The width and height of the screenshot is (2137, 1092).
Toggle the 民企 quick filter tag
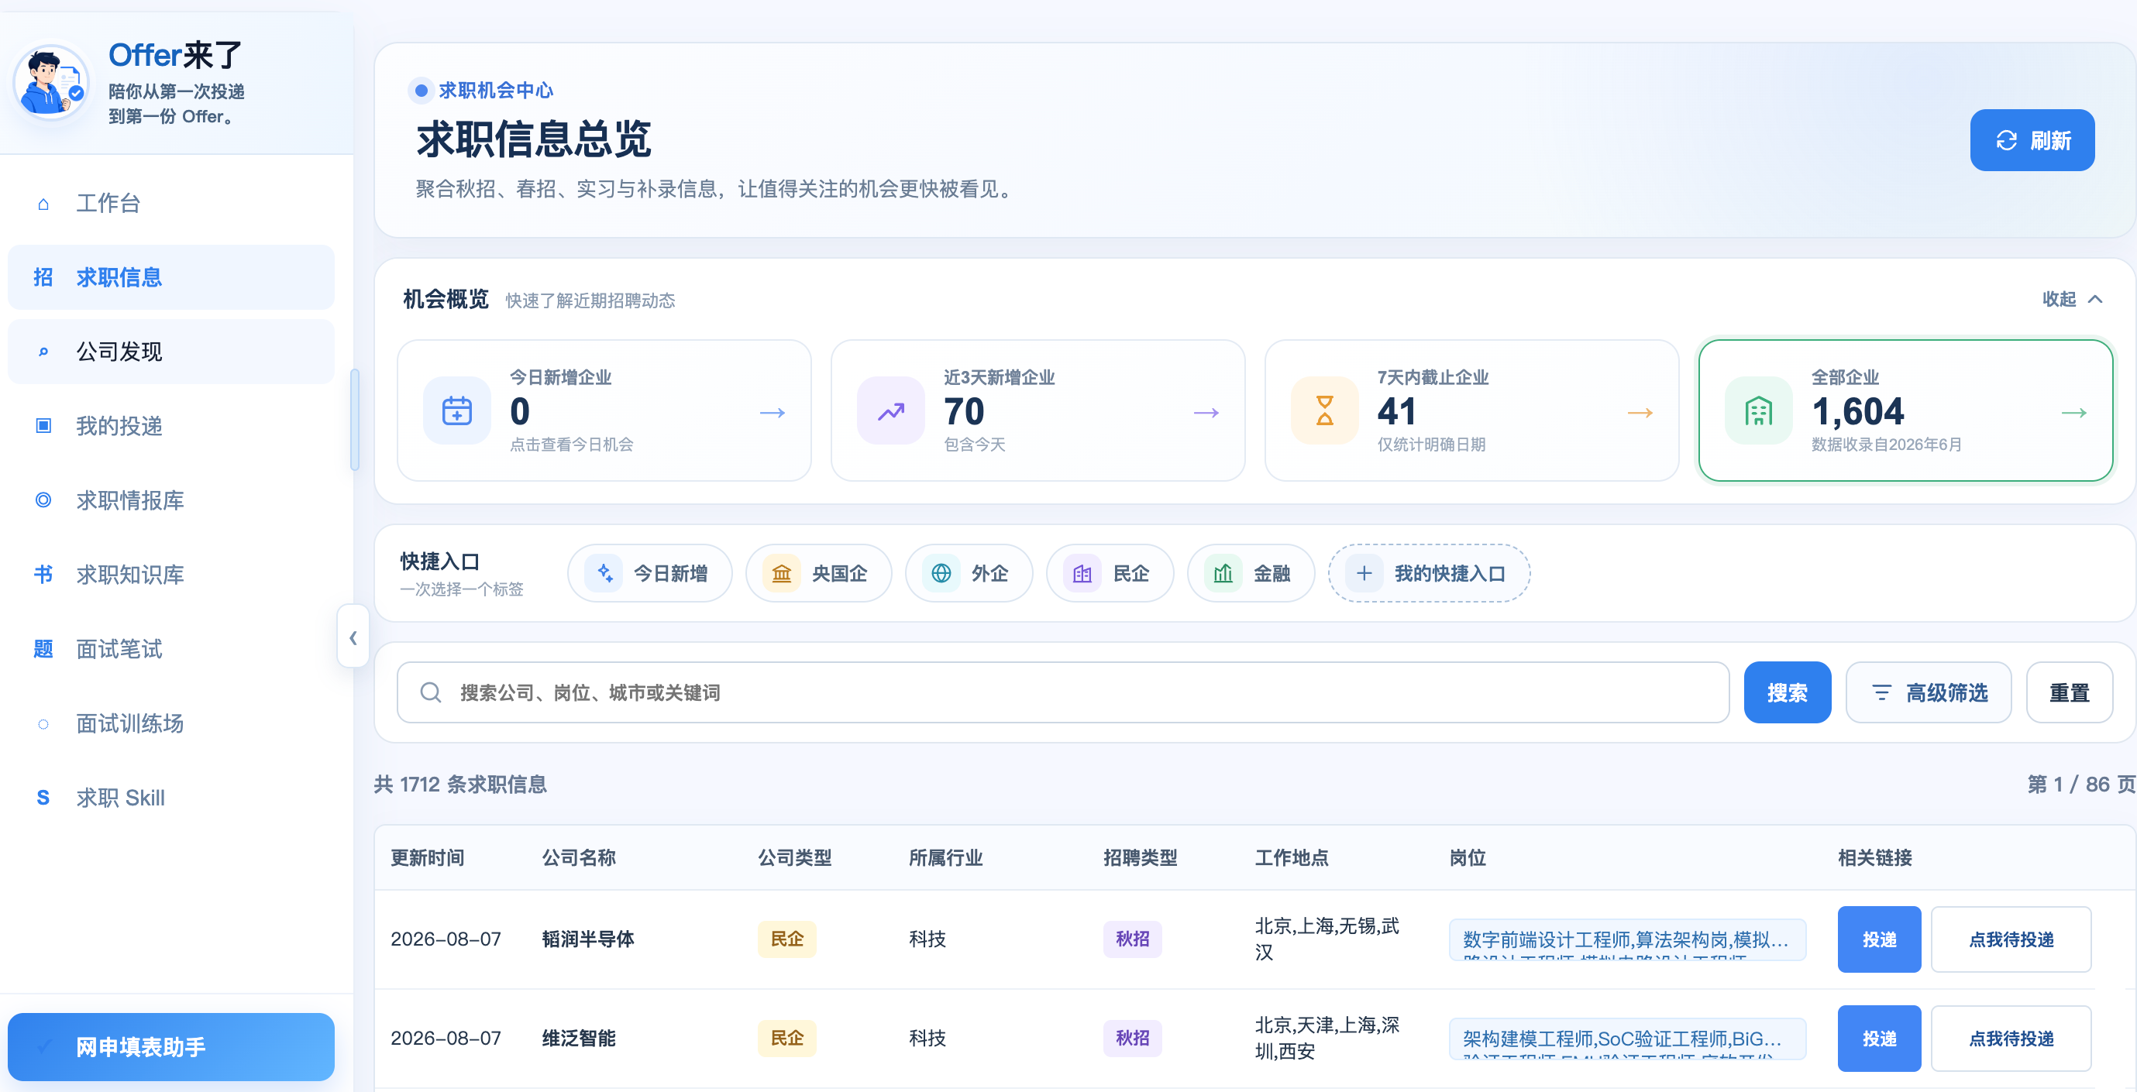pyautogui.click(x=1110, y=573)
